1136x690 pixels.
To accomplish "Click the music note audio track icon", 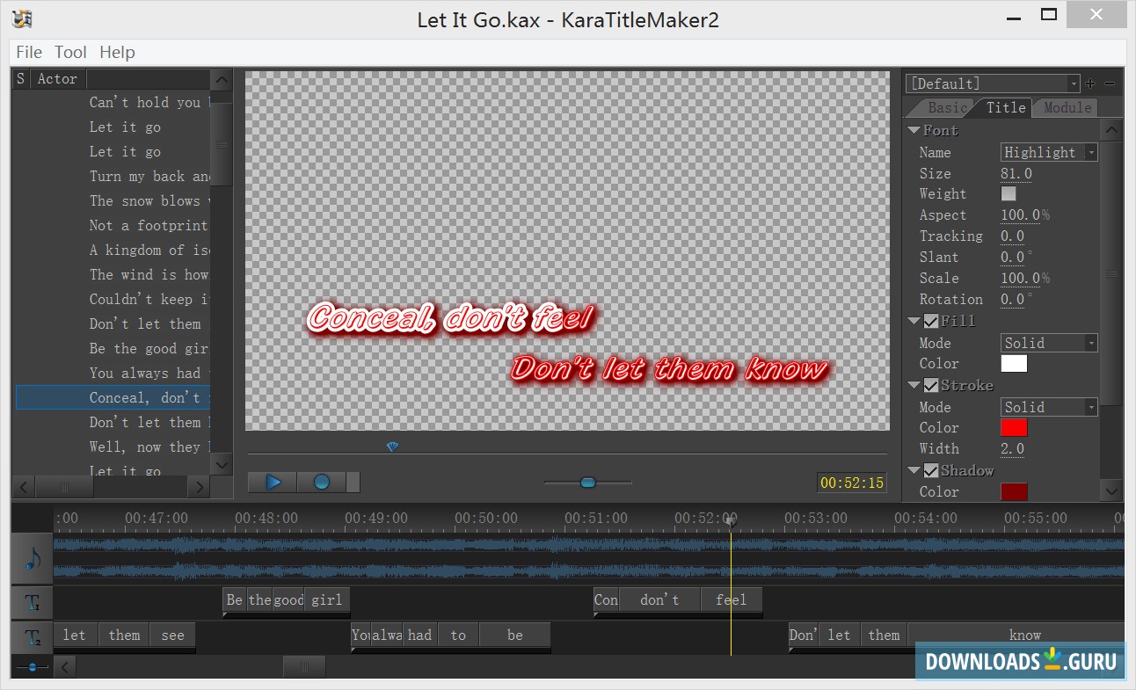I will pos(33,557).
